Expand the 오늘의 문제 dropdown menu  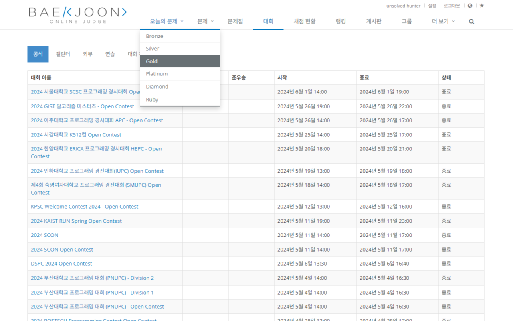166,21
